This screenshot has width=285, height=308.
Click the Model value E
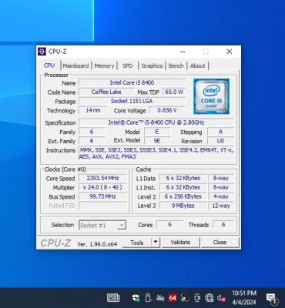coord(157,132)
